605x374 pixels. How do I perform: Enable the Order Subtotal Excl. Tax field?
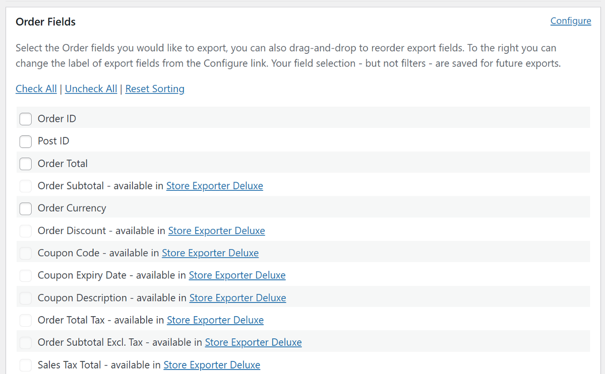[25, 342]
